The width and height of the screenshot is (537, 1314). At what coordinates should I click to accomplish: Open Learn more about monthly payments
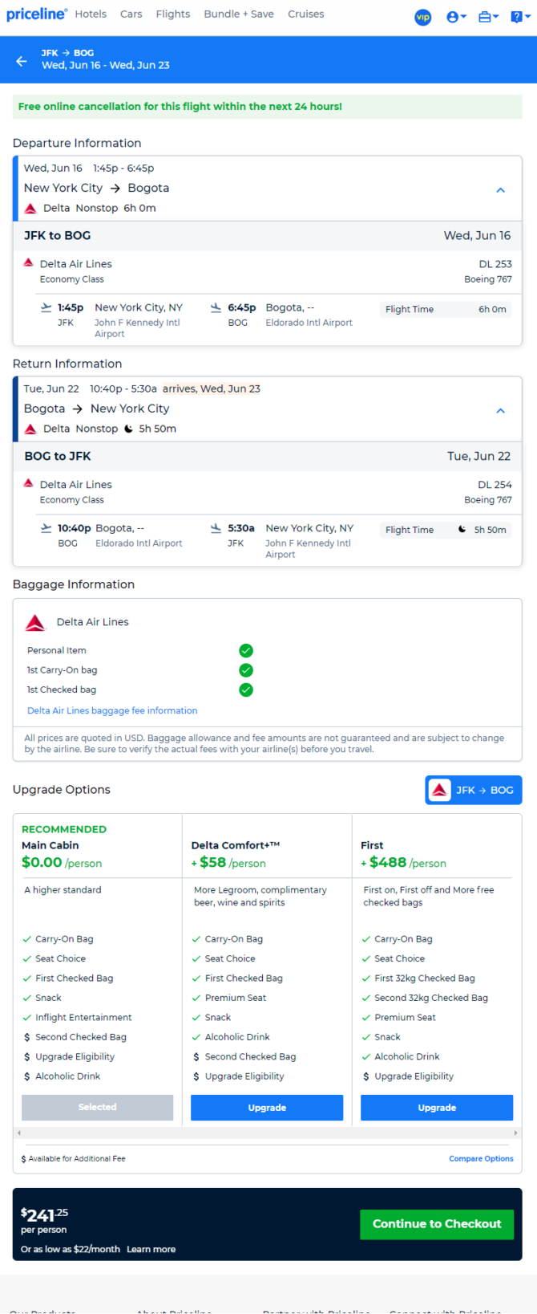tap(151, 1249)
